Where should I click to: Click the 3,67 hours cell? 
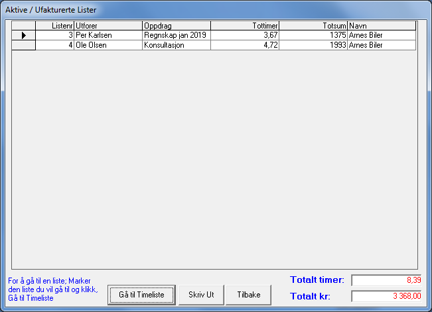244,35
